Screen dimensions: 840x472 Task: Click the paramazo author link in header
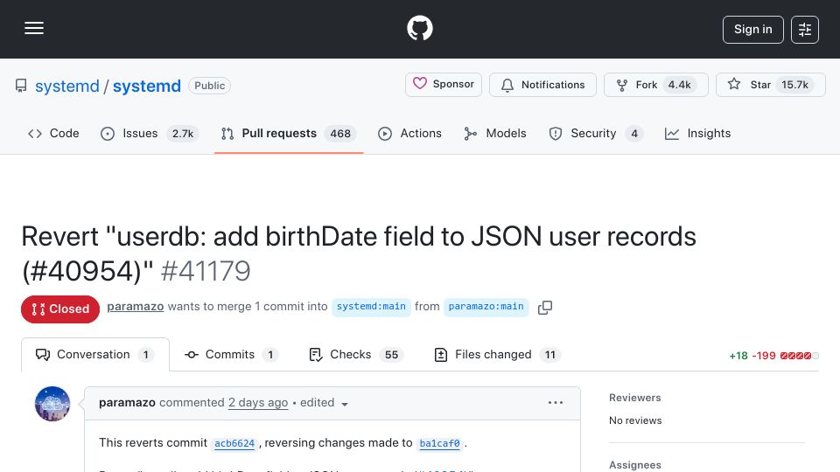pyautogui.click(x=136, y=307)
